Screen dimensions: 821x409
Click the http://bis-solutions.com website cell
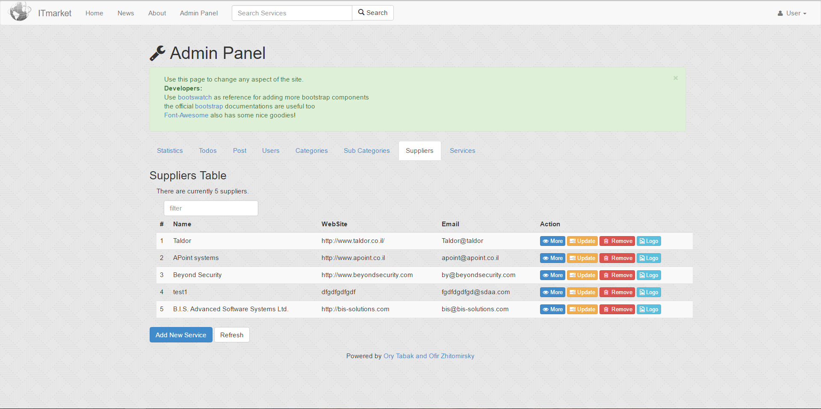(355, 309)
